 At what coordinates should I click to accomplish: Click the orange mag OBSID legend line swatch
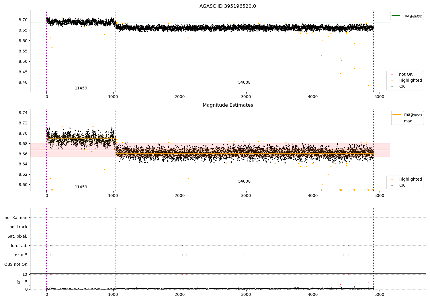pos(397,115)
